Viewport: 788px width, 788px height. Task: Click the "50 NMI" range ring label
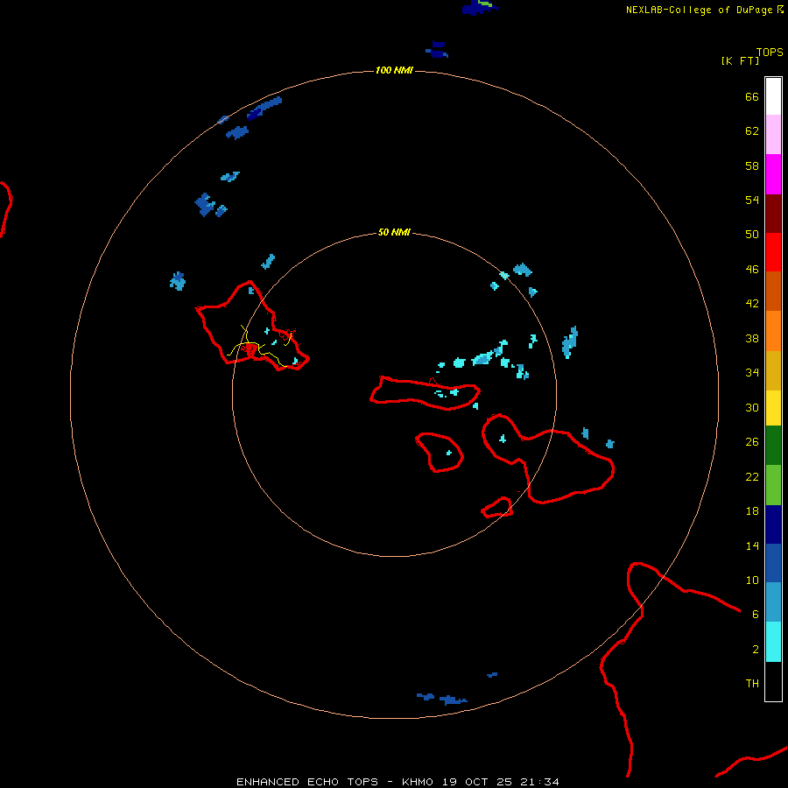(x=394, y=232)
